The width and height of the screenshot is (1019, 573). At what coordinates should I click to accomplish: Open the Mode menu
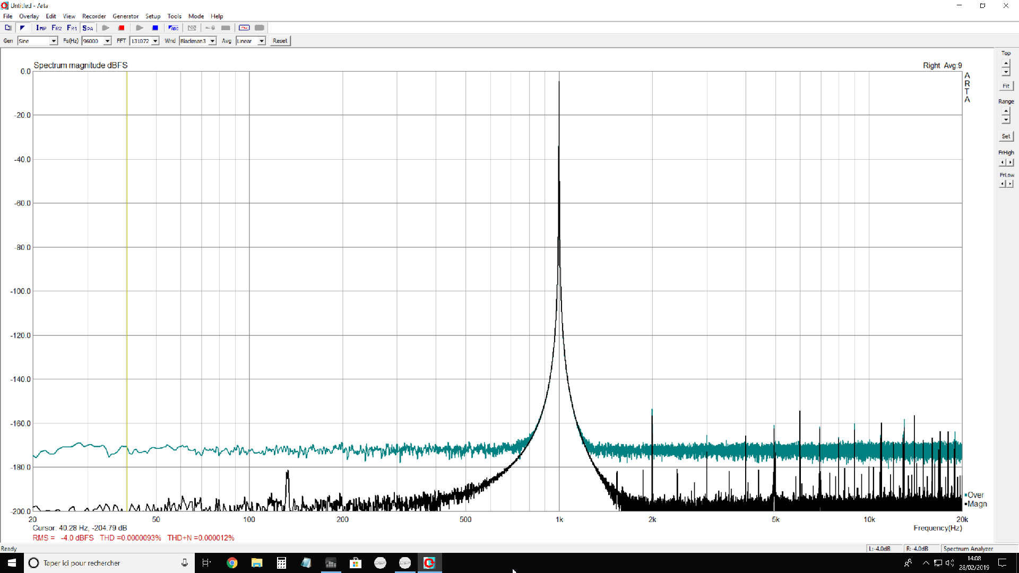point(196,16)
